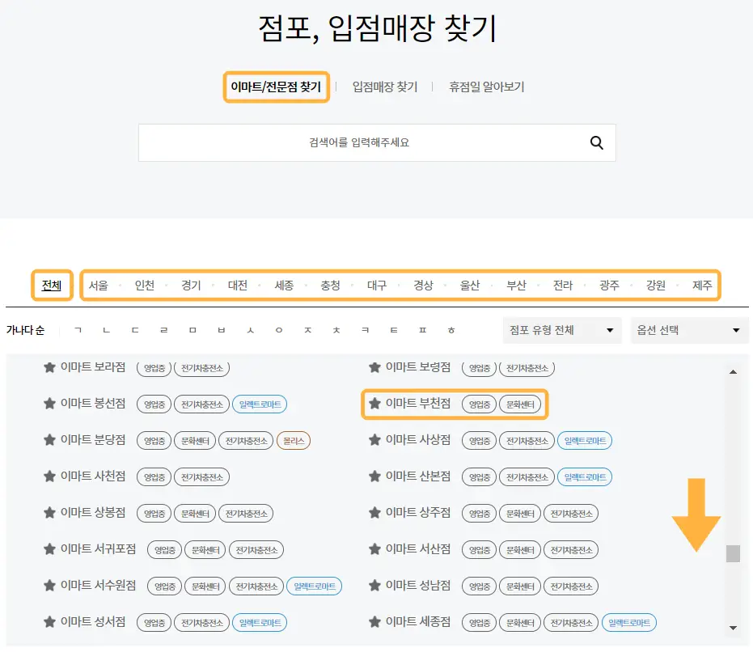The height and width of the screenshot is (652, 753).
Task: Select the star icon for 이마트 서귀포점
Action: coord(47,549)
